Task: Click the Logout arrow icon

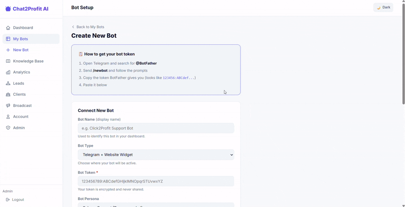Action: (7, 199)
